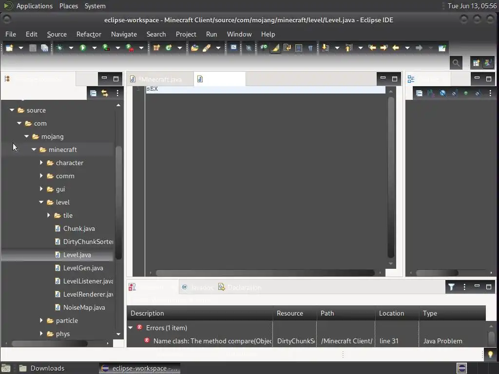Select LevelGen.java in the tree
Screen dimensions: 499x374
coord(83,268)
